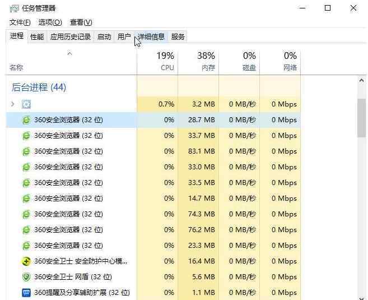Click the scrollbar up arrow
Viewport: 368px width, 300px height.
361,81
